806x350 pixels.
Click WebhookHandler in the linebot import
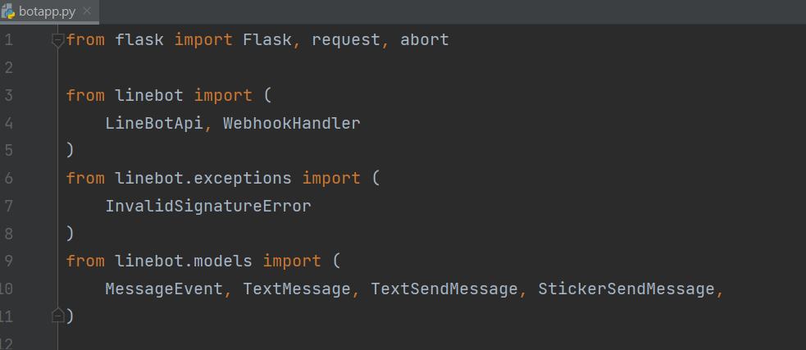291,124
